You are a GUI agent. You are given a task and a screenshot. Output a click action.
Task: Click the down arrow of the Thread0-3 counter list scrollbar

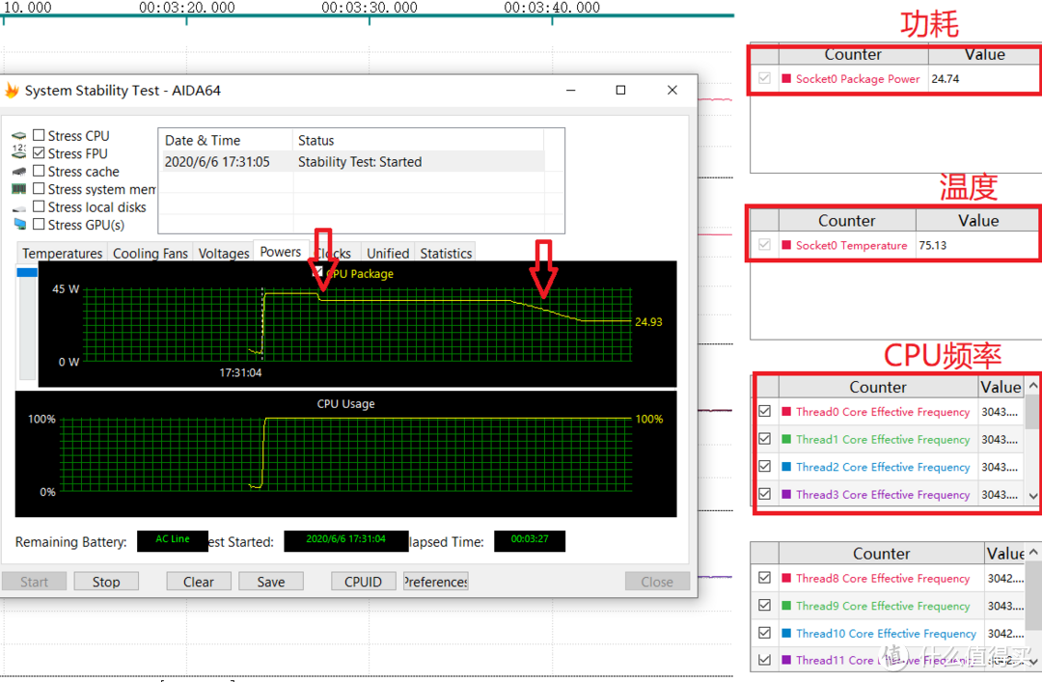1032,496
